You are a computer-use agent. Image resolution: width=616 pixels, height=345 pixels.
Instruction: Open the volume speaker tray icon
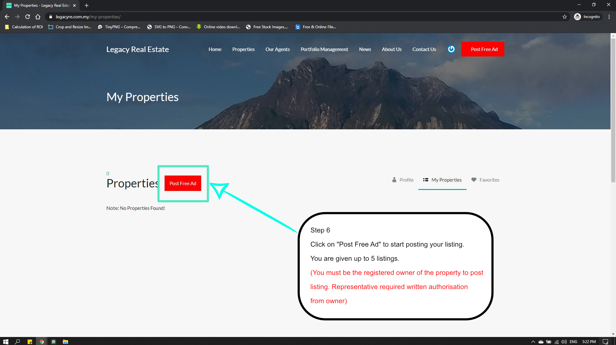pyautogui.click(x=564, y=342)
